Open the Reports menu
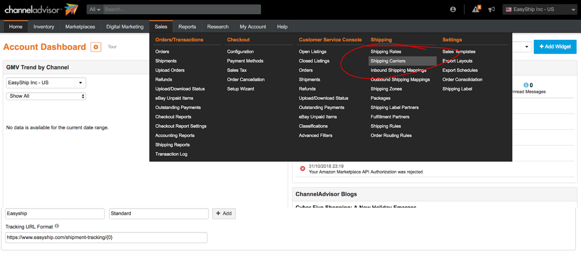 click(x=187, y=27)
